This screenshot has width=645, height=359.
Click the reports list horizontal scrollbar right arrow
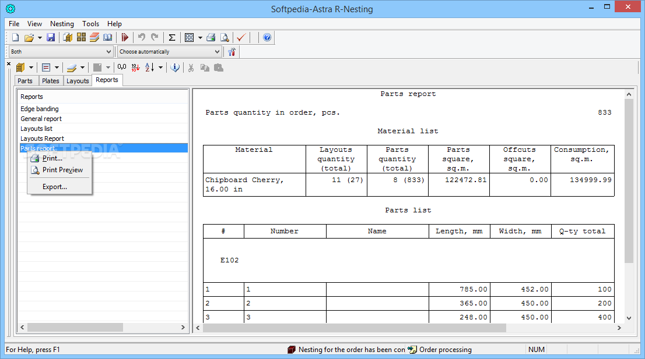pos(183,328)
